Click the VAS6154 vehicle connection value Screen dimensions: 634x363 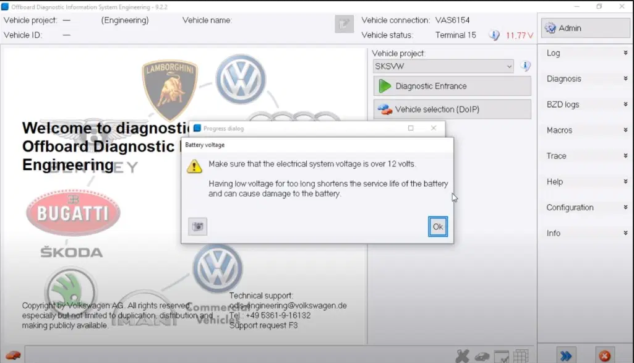[452, 20]
